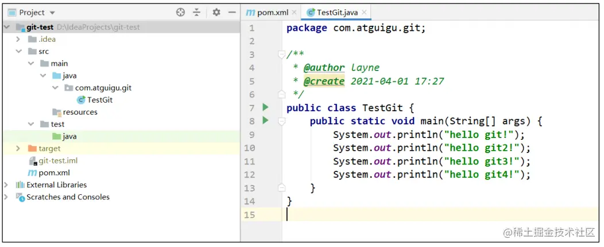Screen dimensions: 604x247
Task: Open the Project view dropdown
Action: pos(52,13)
